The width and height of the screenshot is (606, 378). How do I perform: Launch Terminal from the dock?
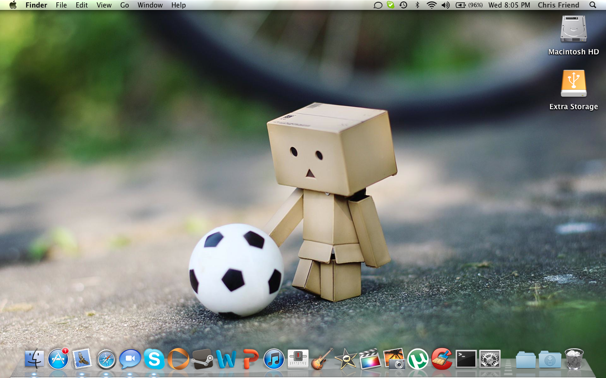pos(466,360)
